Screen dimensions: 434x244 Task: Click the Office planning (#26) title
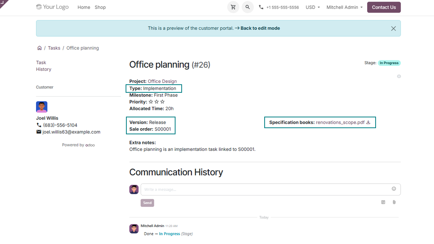[170, 65]
